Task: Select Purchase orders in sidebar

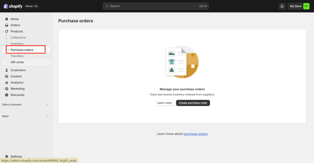Action: 22,50
